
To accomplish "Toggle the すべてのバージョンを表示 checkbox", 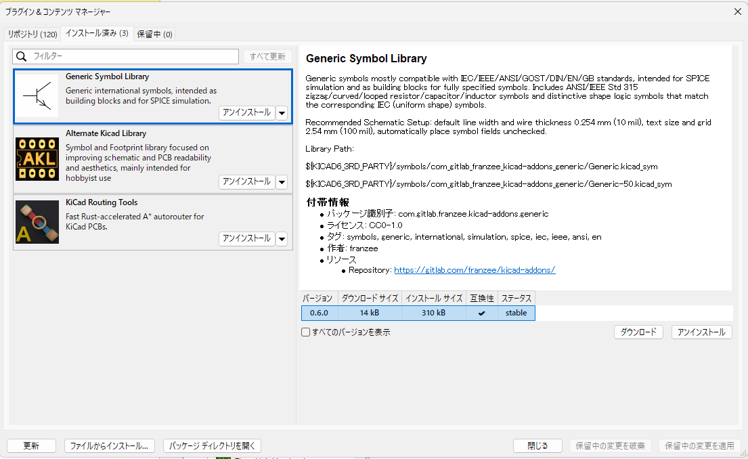I will pyautogui.click(x=306, y=332).
